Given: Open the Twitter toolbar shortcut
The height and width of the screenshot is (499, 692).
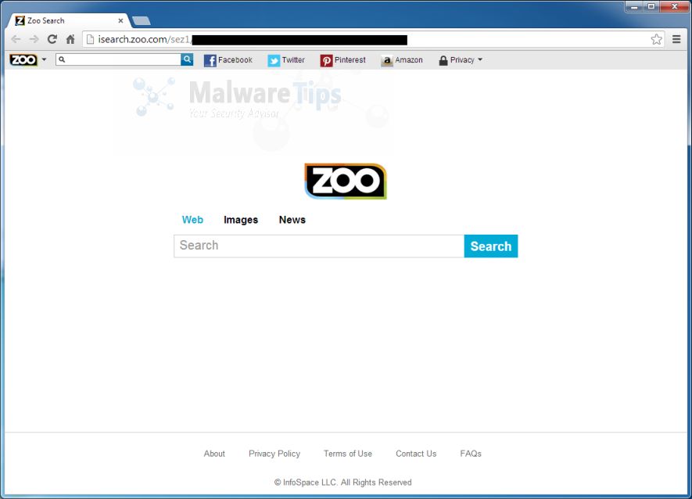Looking at the screenshot, I should click(x=286, y=60).
